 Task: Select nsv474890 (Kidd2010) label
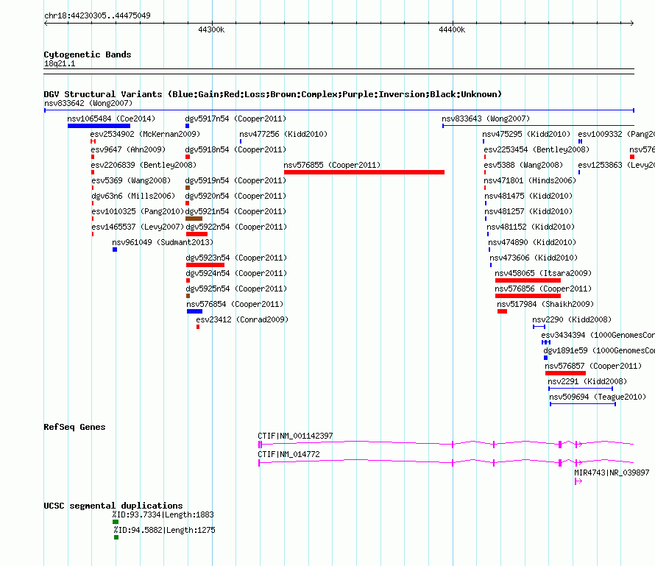(532, 242)
